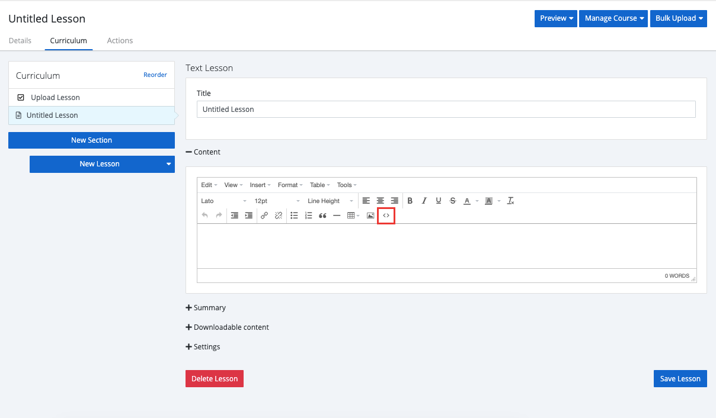The height and width of the screenshot is (418, 716).
Task: Click the insert link icon
Action: click(264, 216)
